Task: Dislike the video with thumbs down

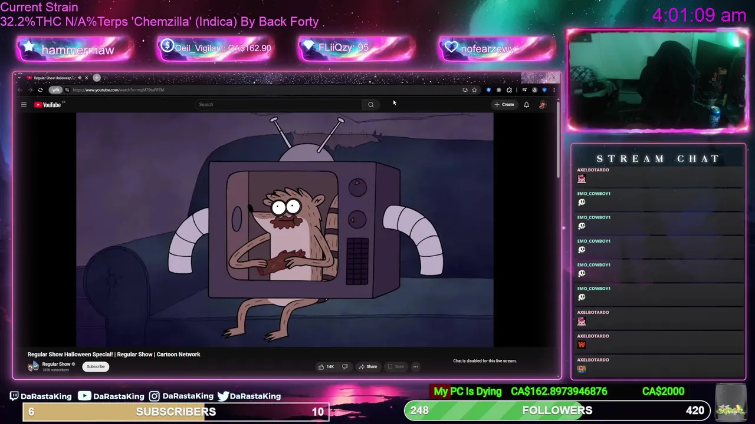Action: click(345, 367)
